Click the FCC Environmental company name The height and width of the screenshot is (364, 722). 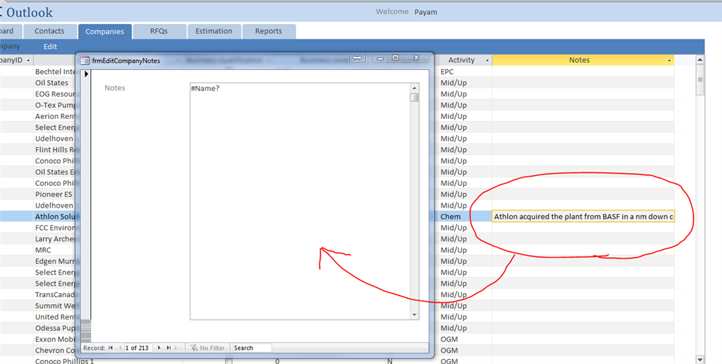tap(55, 228)
